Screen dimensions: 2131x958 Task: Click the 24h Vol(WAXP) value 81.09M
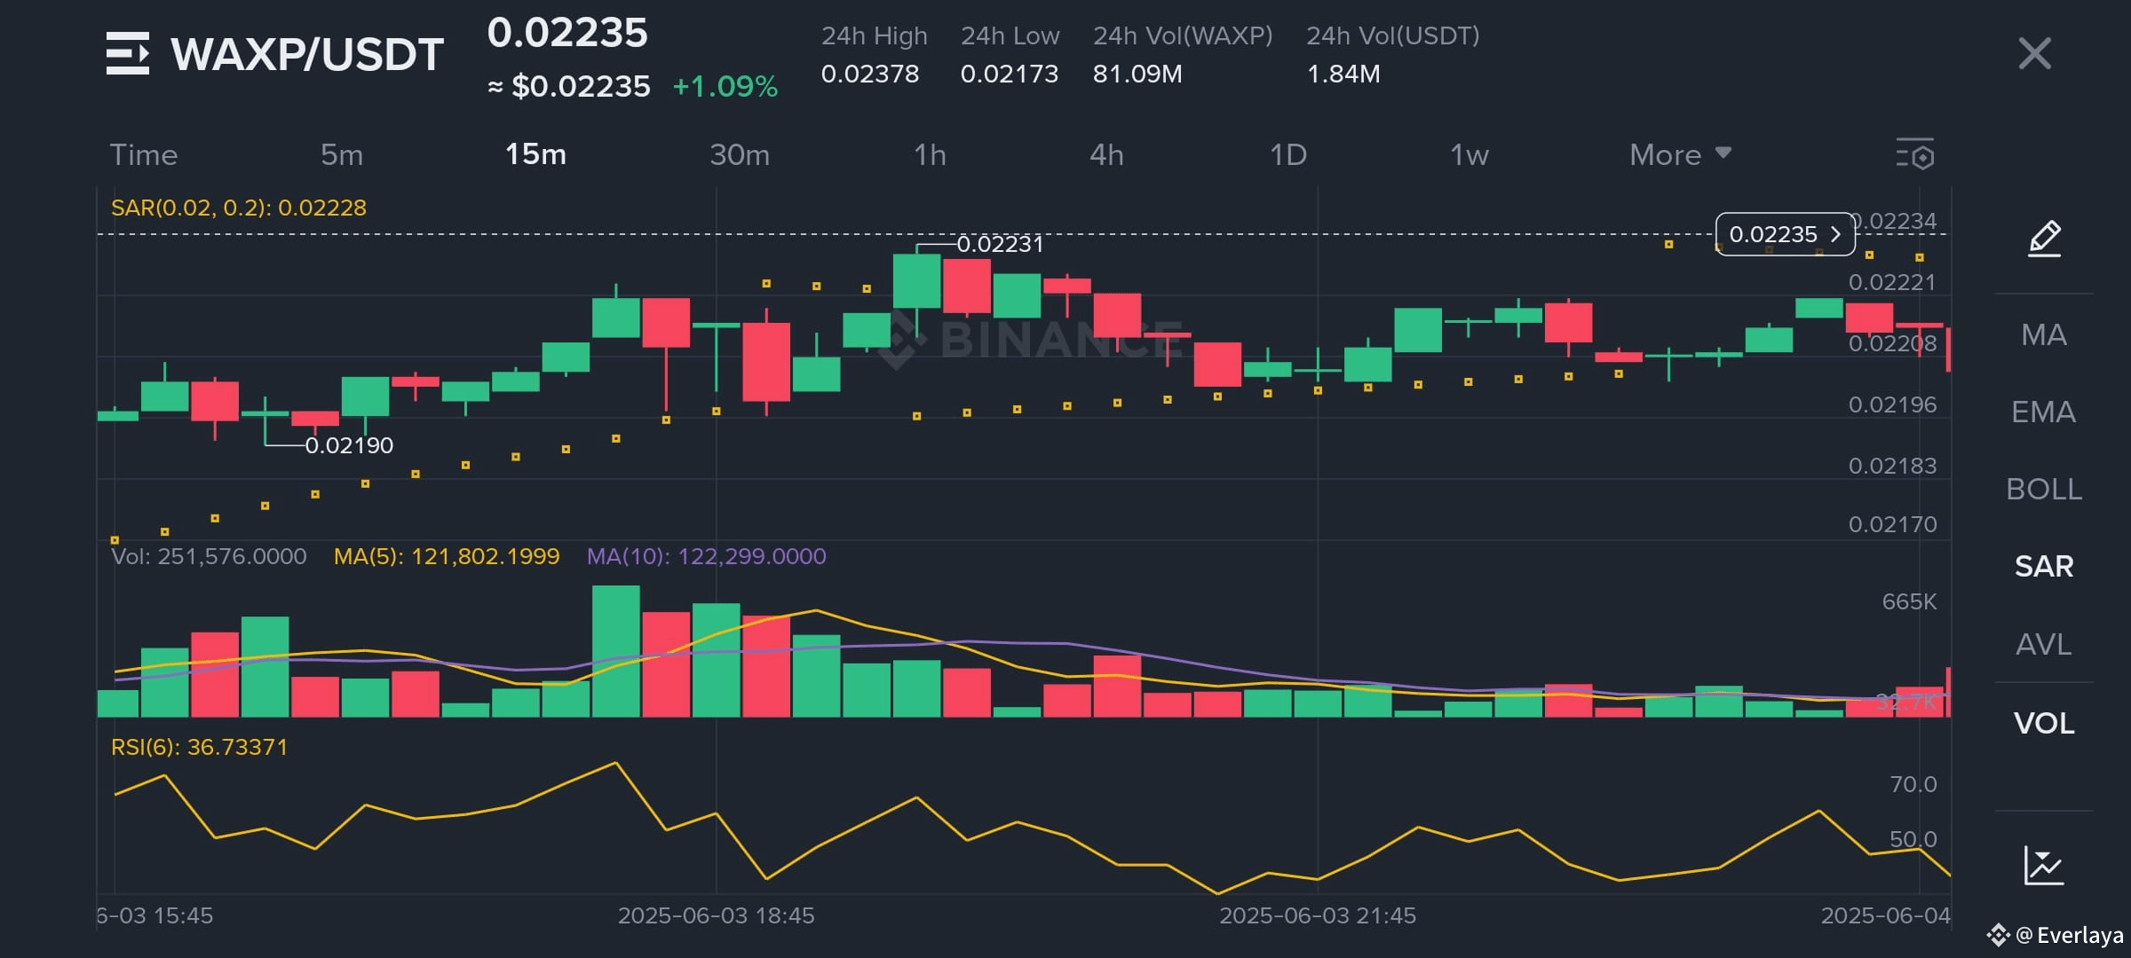1137,74
